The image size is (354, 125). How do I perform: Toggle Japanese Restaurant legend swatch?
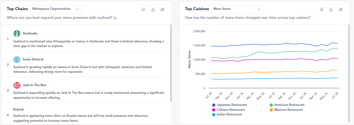click(x=214, y=105)
